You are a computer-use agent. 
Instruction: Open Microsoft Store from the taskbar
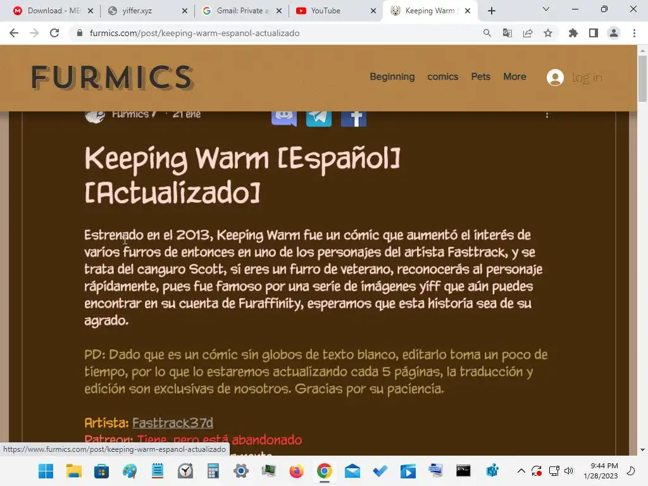[x=102, y=471]
